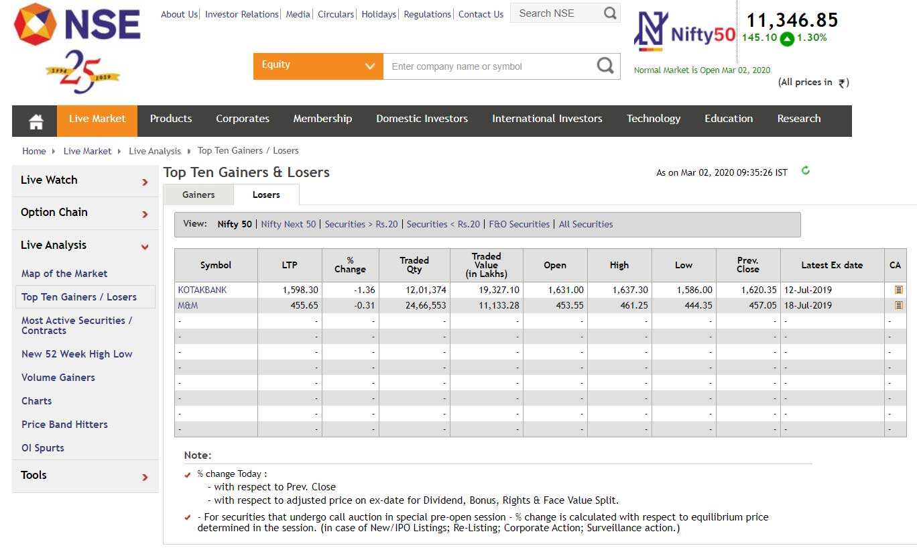Click the company symbol search magnifier icon

pos(605,66)
